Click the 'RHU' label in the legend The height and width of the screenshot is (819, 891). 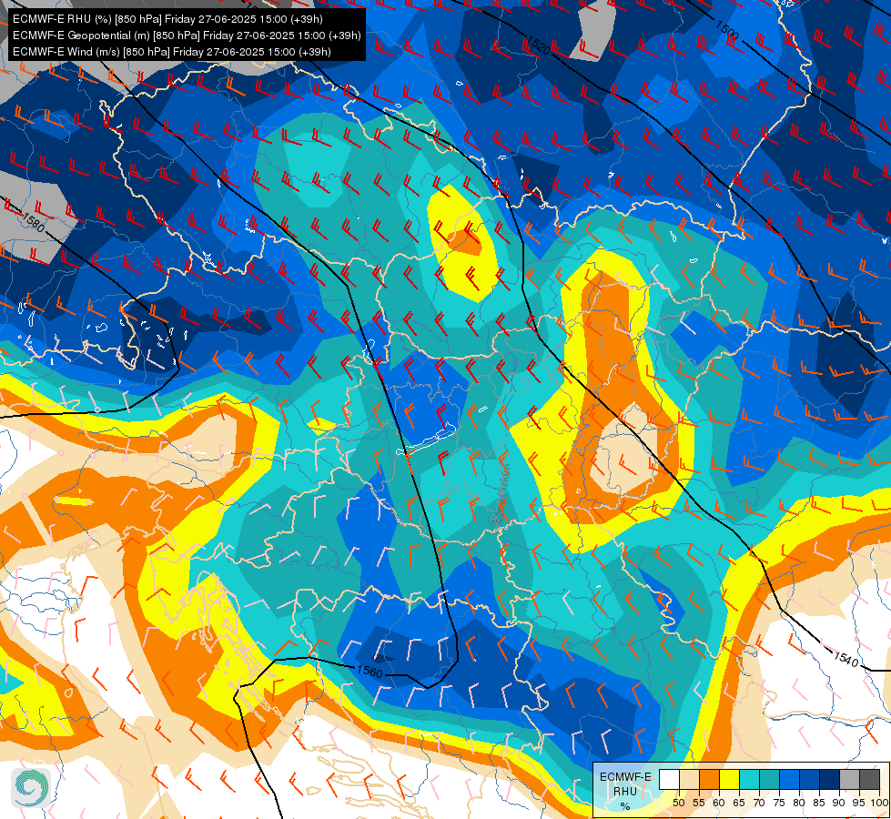point(625,791)
